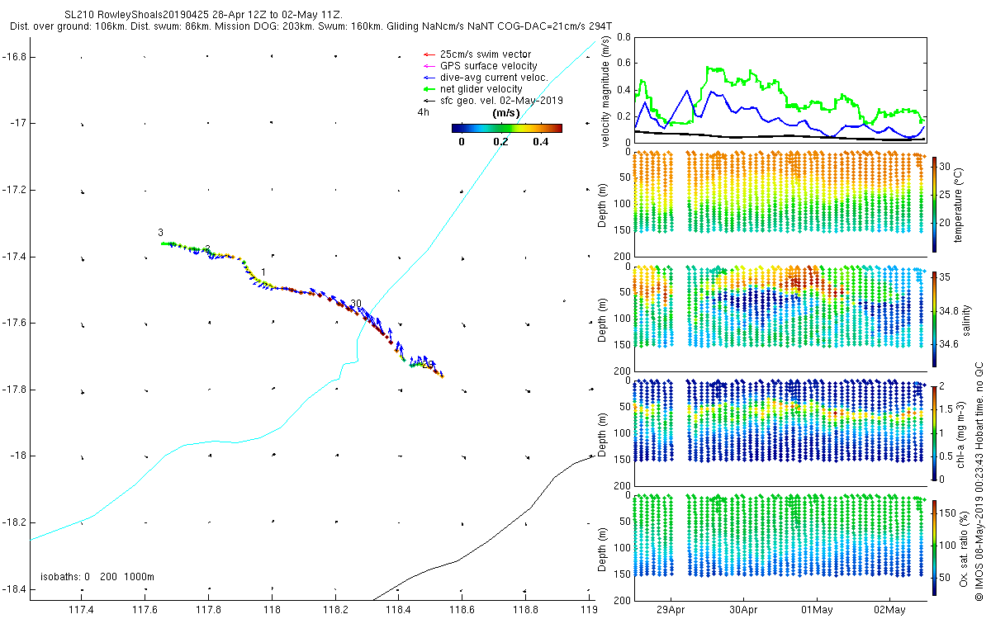Click the salinity colorbar
This screenshot has width=991, height=619.
pos(935,318)
